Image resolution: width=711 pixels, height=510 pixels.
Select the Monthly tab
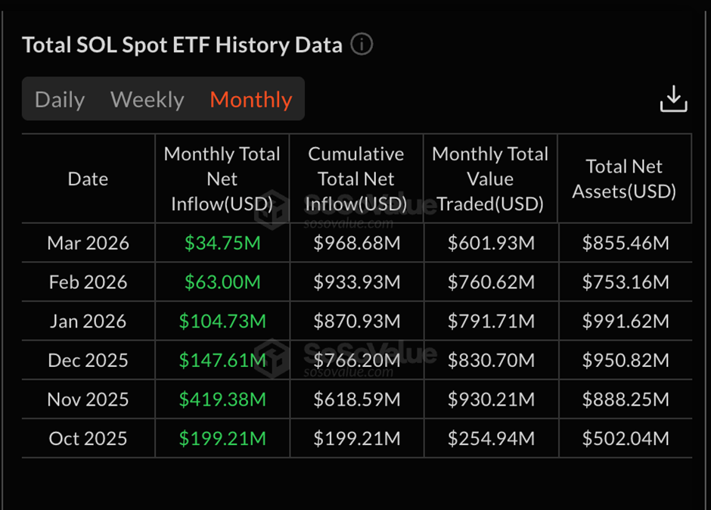pyautogui.click(x=250, y=99)
